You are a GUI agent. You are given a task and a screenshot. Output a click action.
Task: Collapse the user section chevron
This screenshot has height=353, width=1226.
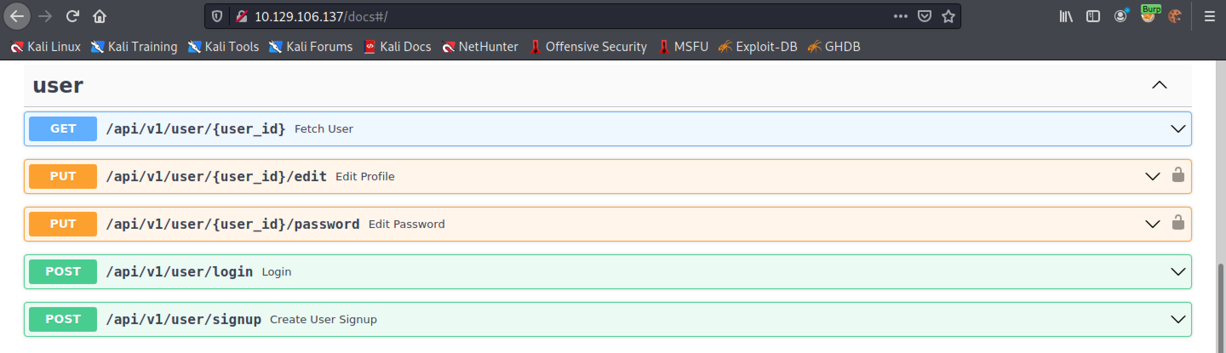click(x=1159, y=85)
